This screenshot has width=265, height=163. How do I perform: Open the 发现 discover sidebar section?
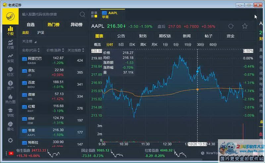point(10,58)
